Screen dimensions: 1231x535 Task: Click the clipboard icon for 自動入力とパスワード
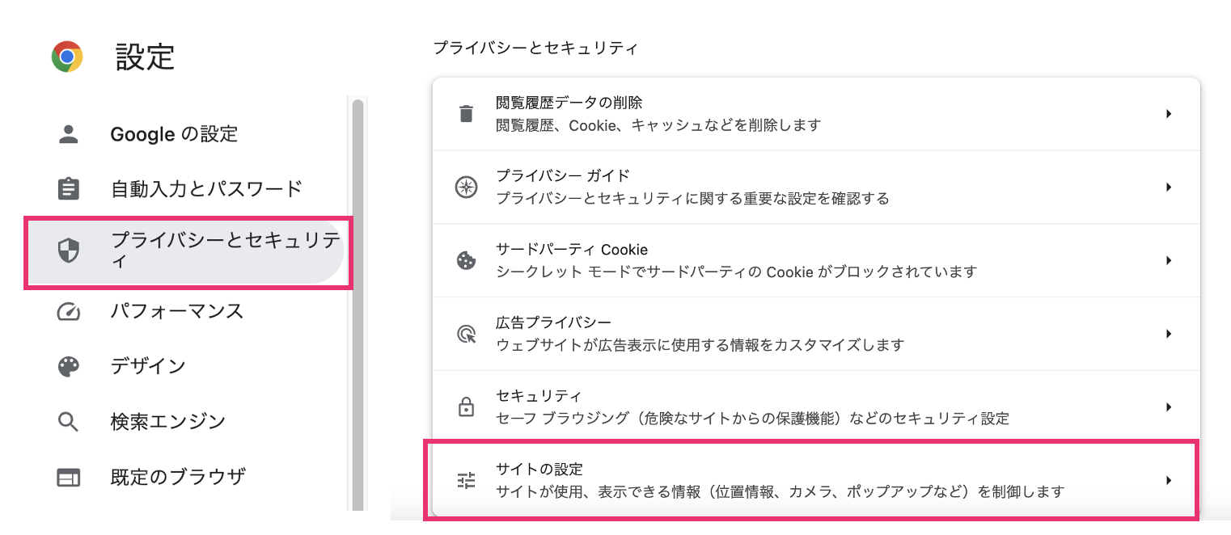point(69,189)
